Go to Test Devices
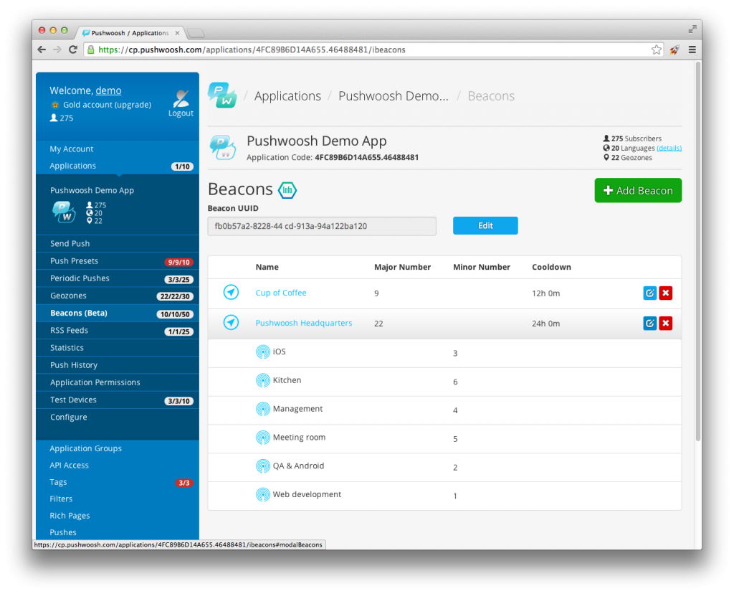The height and width of the screenshot is (594, 734). tap(74, 400)
